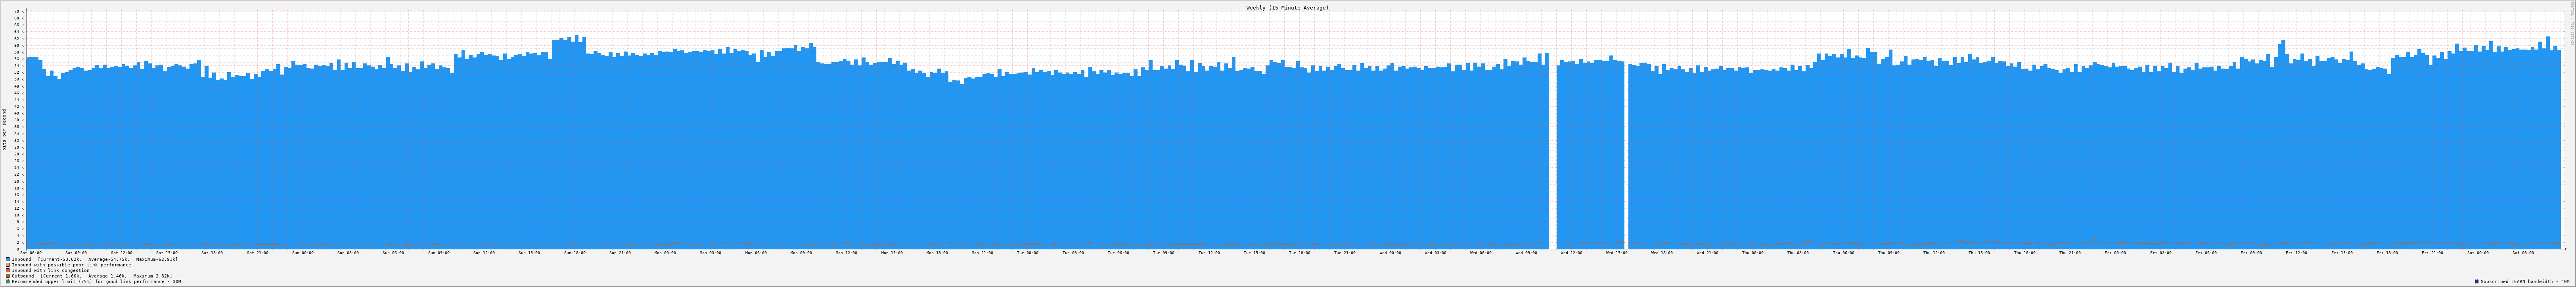The height and width of the screenshot is (287, 2576).
Task: Click the 'Sun 00:00' time axis label
Action: click(x=303, y=253)
